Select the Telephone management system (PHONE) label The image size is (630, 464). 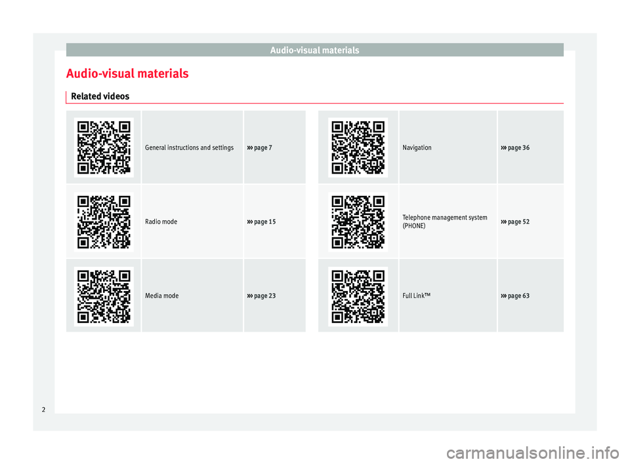[445, 222]
